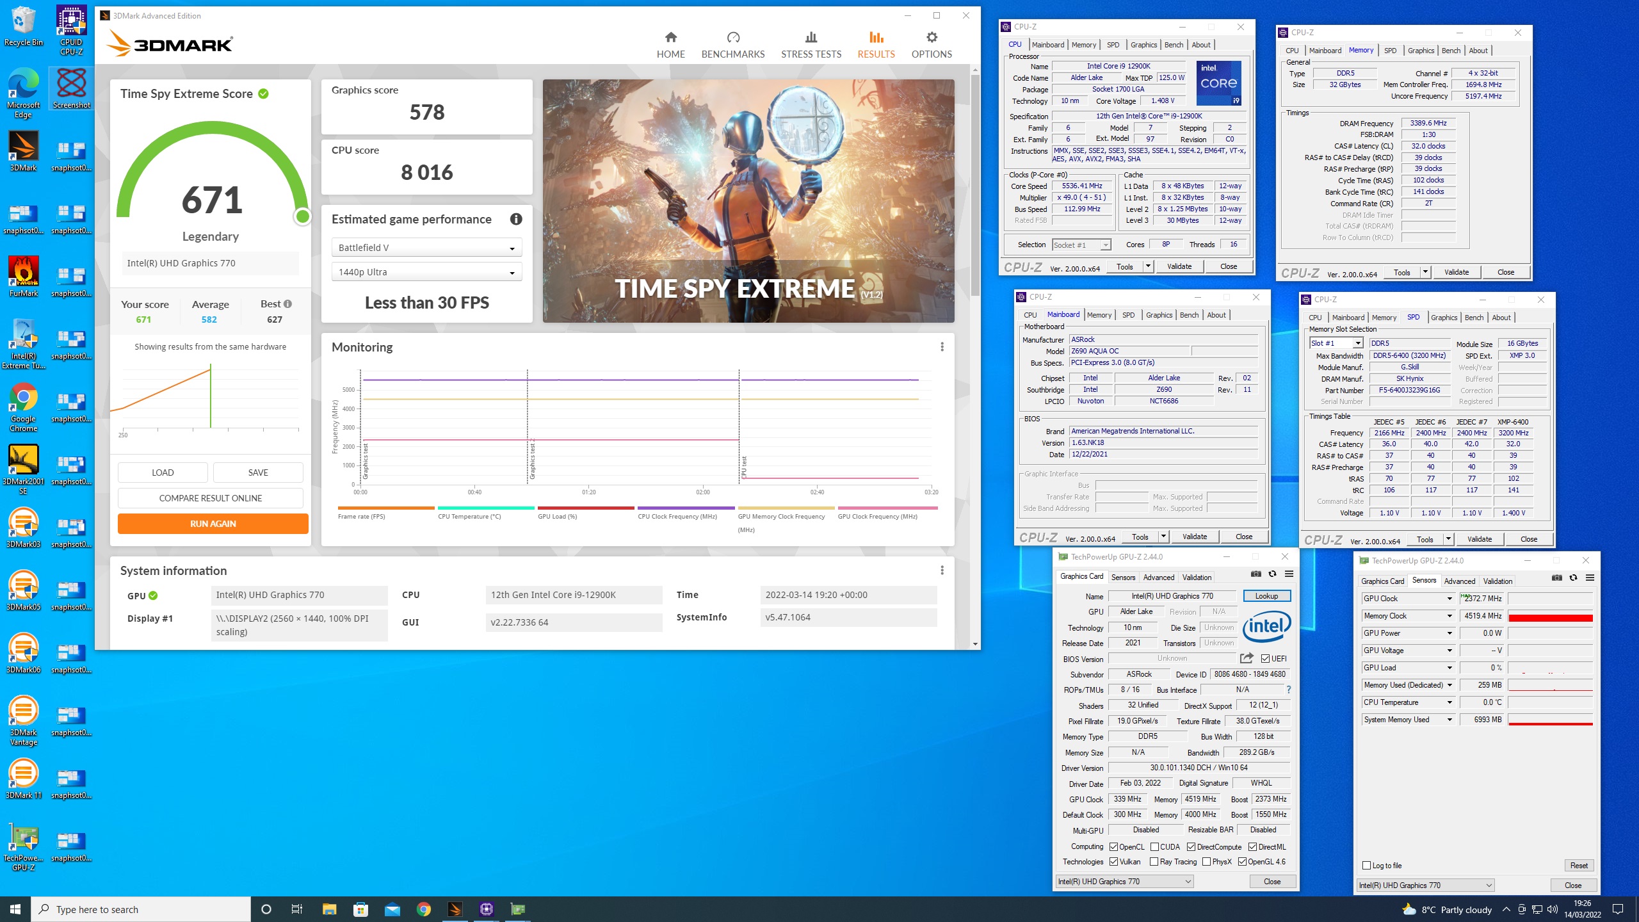Open the CPUID CPU-Z desktop shortcut

tap(71, 31)
